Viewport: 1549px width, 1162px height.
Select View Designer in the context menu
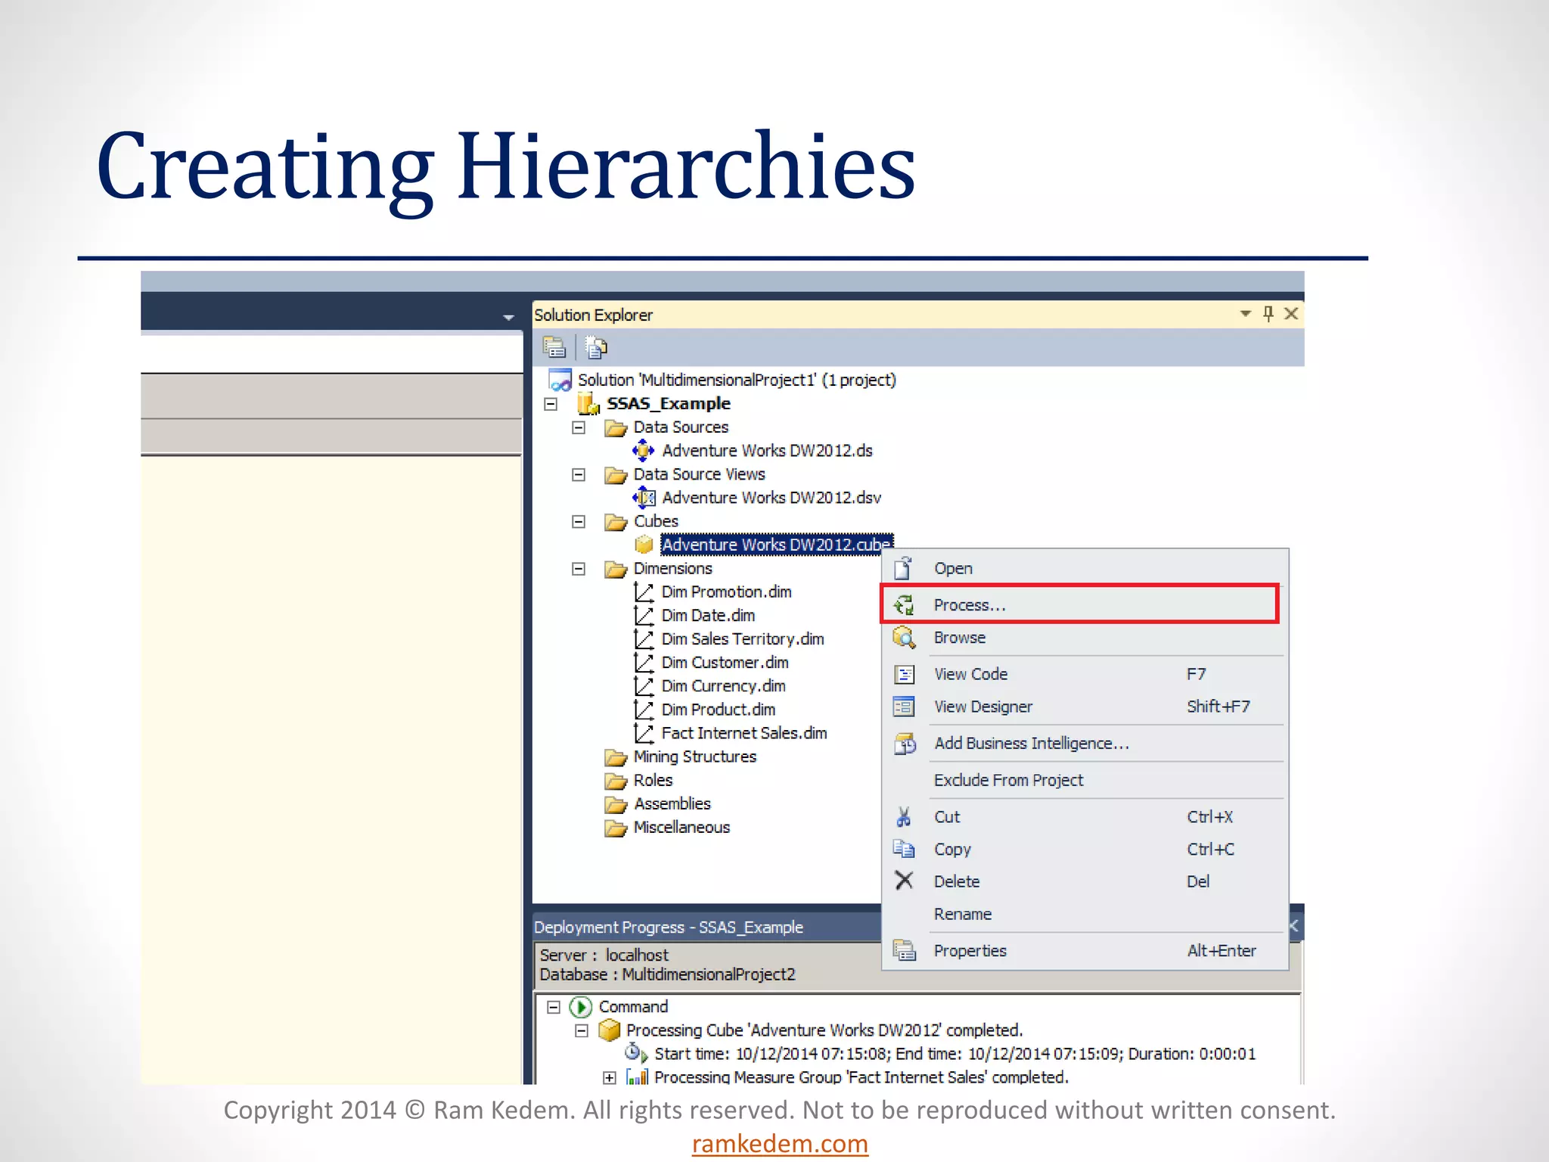[x=982, y=707]
